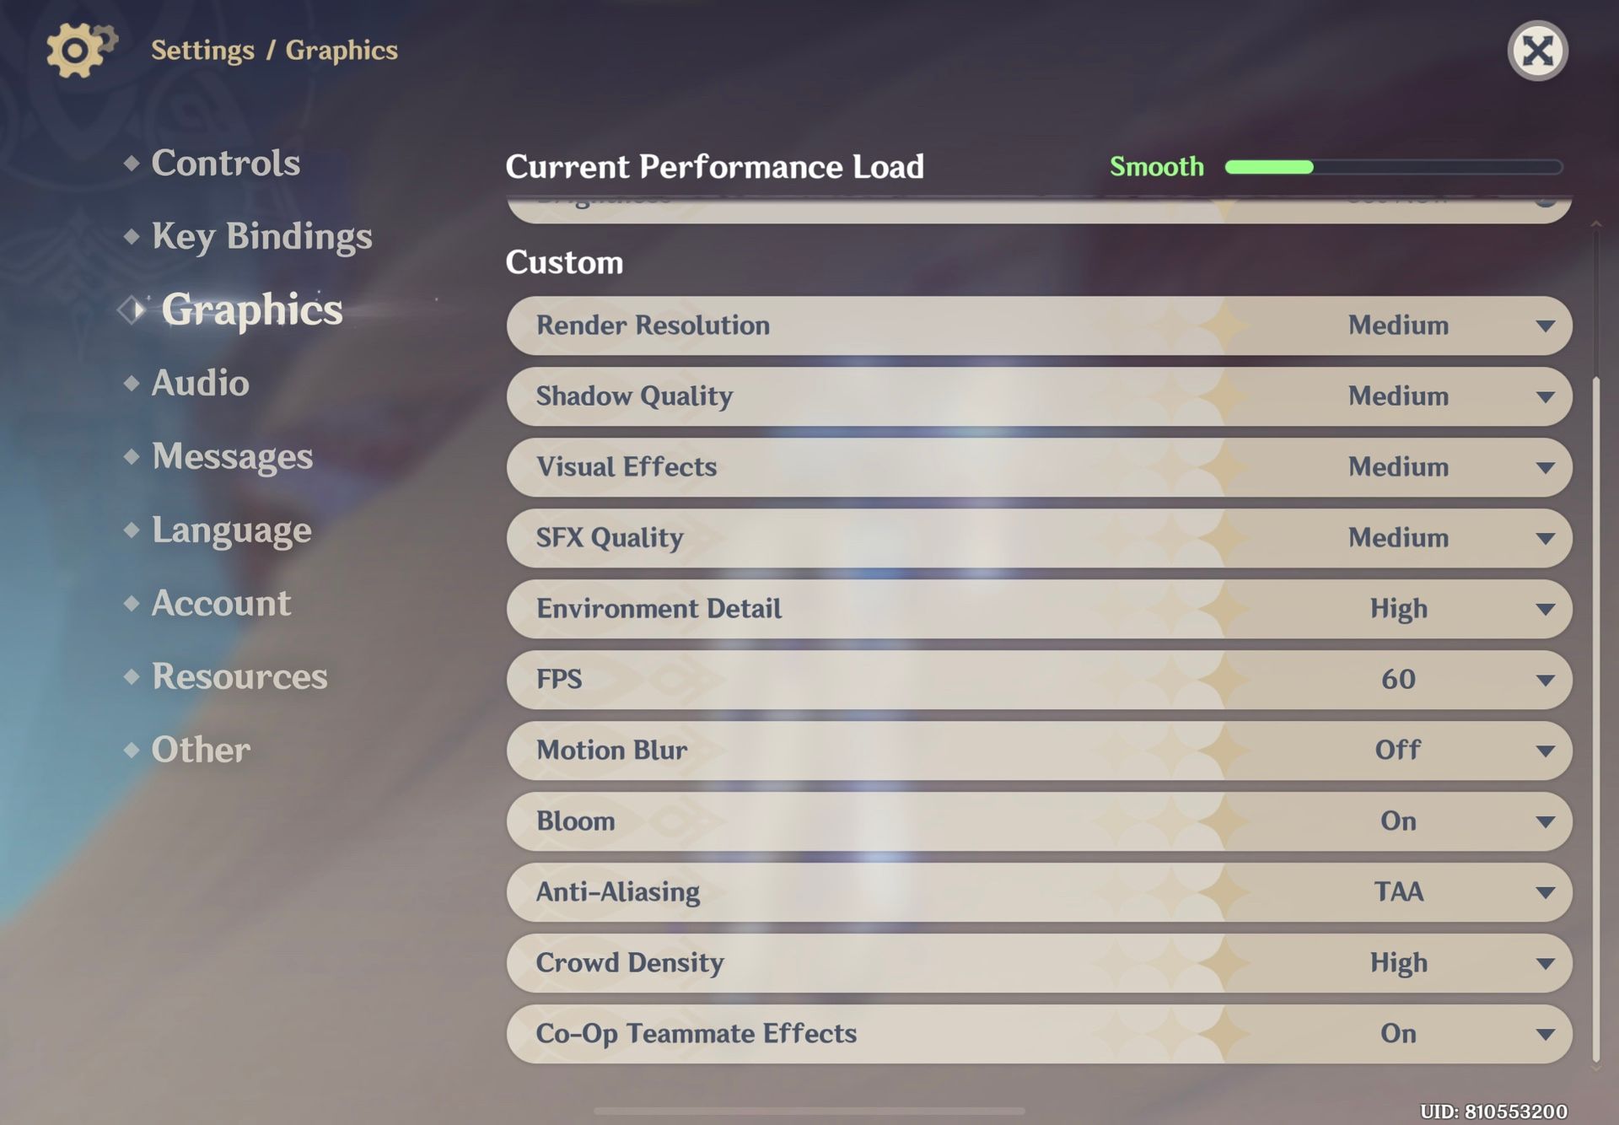Viewport: 1619px width, 1125px height.
Task: Go to Audio settings
Action: 200,384
